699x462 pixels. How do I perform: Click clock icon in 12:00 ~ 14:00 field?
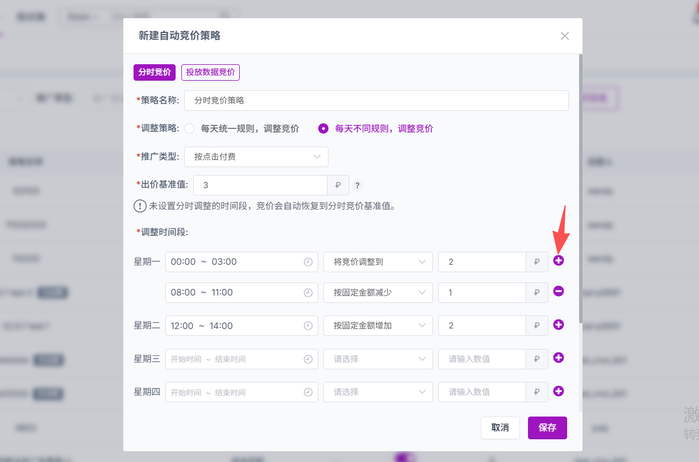tap(308, 326)
